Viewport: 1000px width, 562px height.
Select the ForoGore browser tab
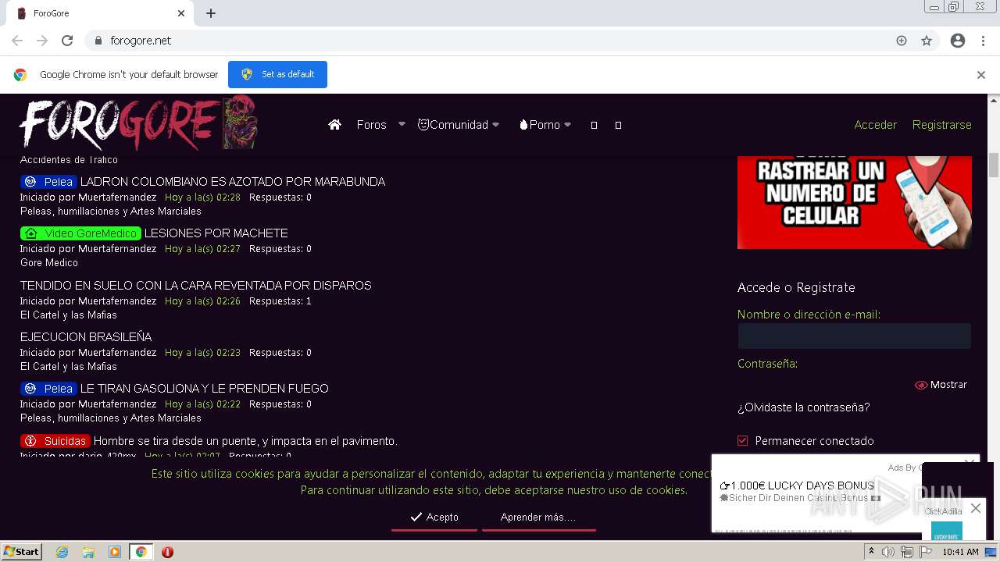100,13
